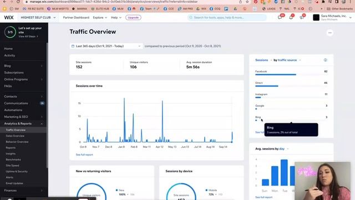
Task: Open Email Updates under Analytics
Action: coord(14,183)
